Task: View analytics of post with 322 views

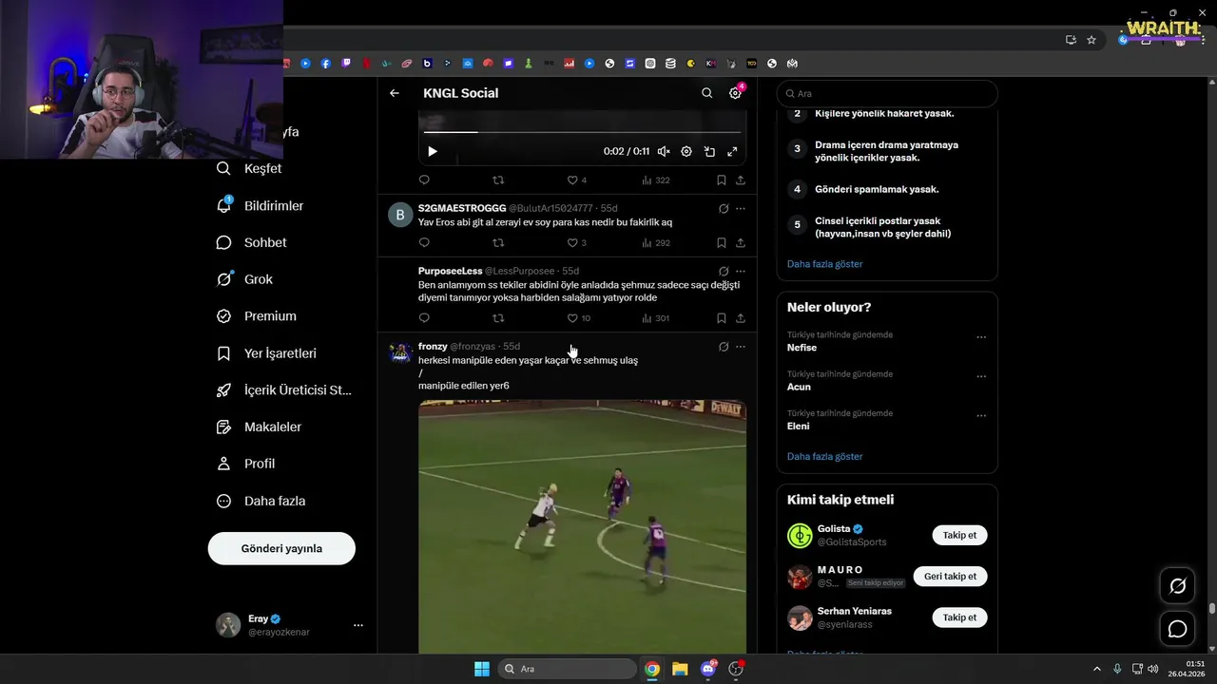Action: pyautogui.click(x=656, y=180)
